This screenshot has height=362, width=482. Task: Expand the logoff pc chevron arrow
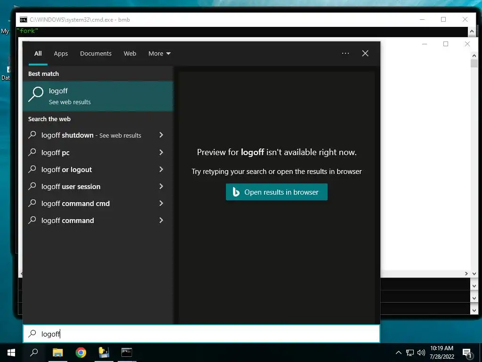[x=161, y=152]
